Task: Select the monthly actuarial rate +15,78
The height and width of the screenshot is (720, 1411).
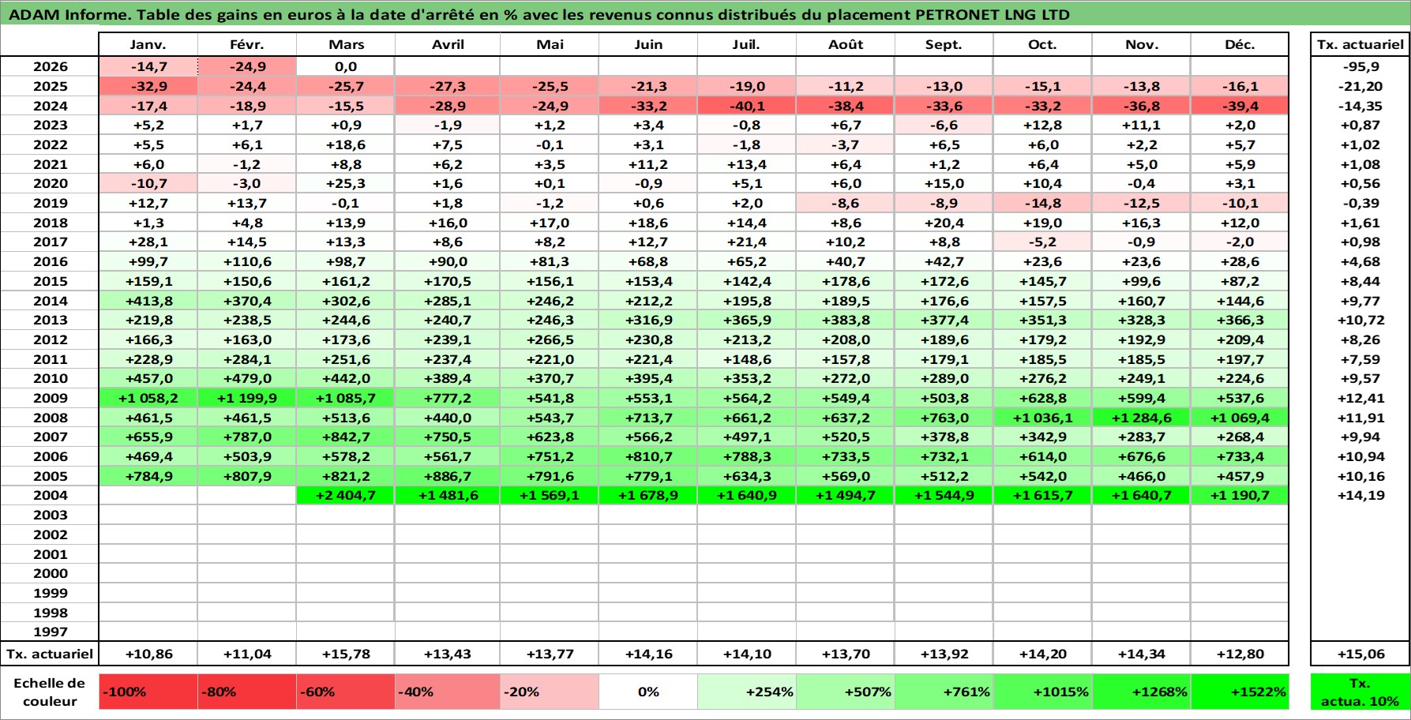Action: pyautogui.click(x=346, y=654)
